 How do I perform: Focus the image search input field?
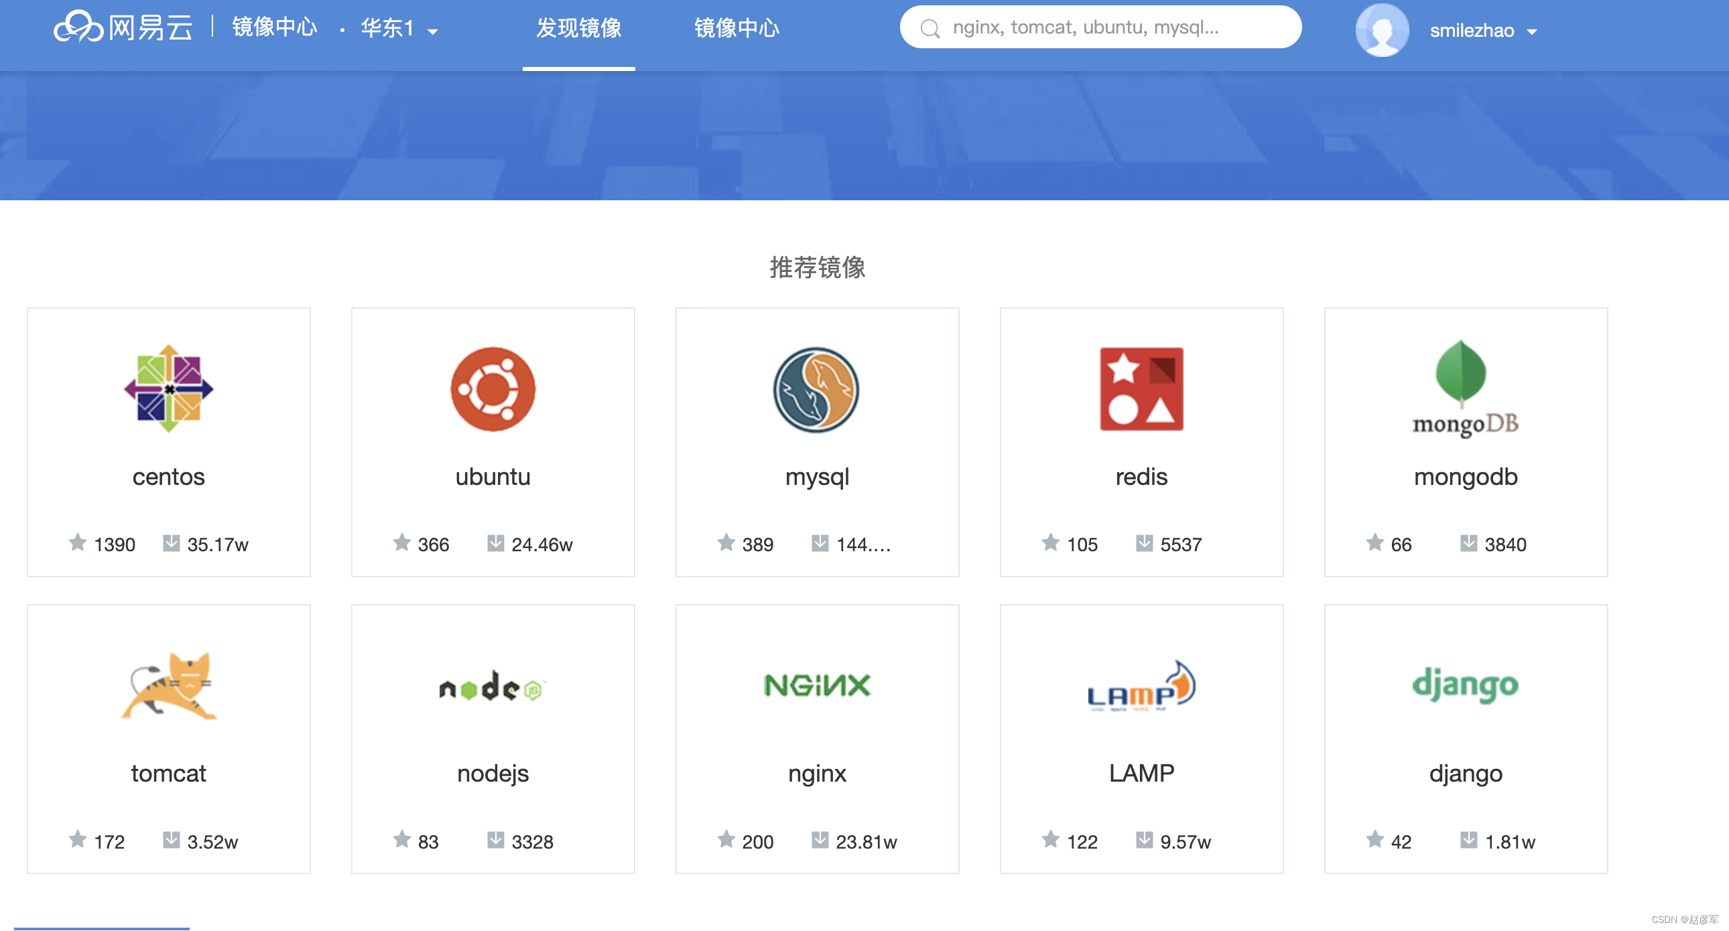pos(1100,27)
